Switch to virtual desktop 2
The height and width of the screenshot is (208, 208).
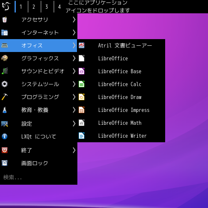pos(34,7)
